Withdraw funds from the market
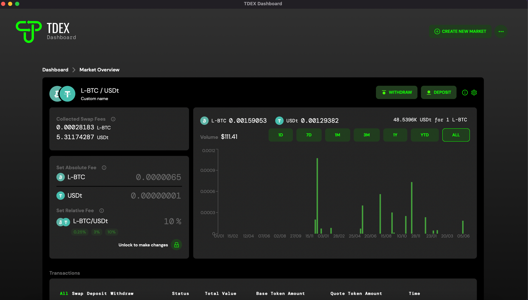The height and width of the screenshot is (300, 528). coord(397,92)
